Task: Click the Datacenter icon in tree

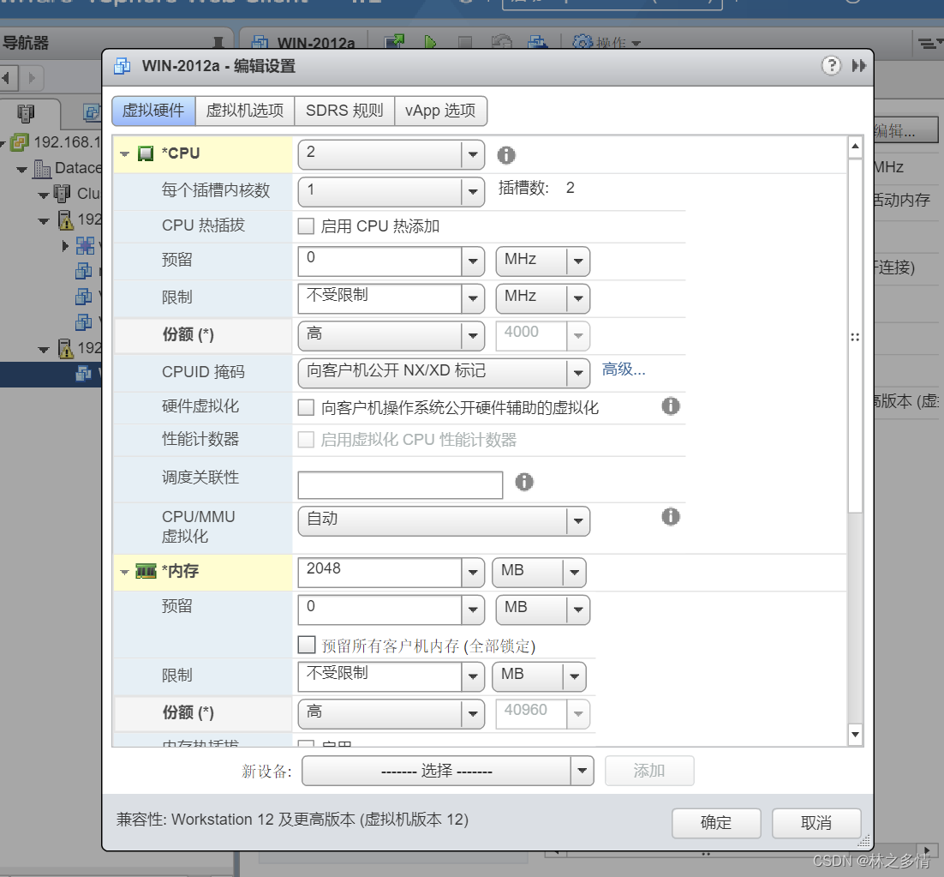Action: coord(41,169)
